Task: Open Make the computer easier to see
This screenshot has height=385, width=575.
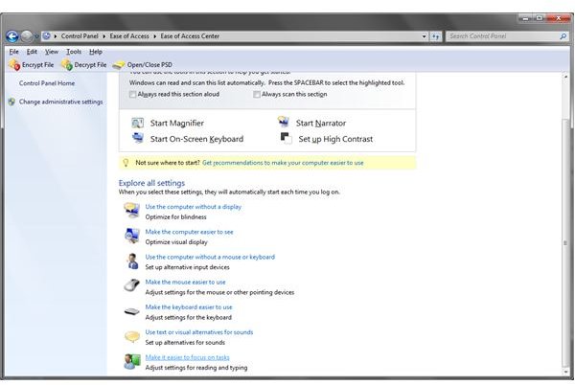Action: [x=189, y=232]
